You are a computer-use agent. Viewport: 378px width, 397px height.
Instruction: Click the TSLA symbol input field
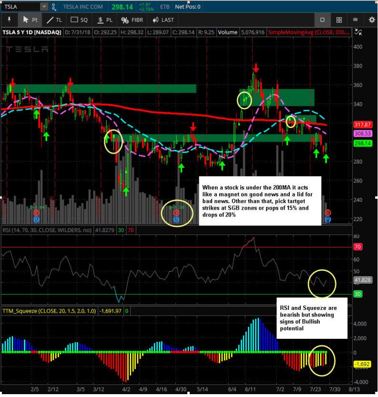[x=21, y=7]
